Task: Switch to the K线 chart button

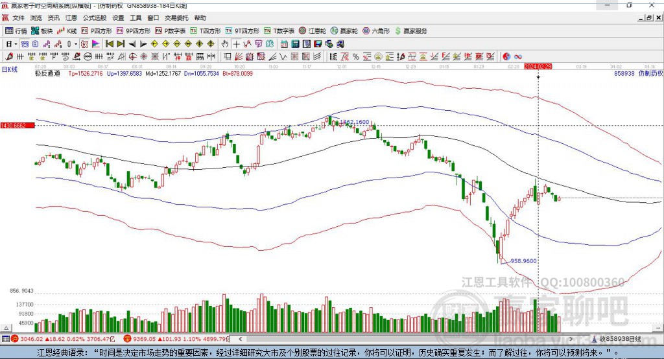Action: click(x=67, y=30)
